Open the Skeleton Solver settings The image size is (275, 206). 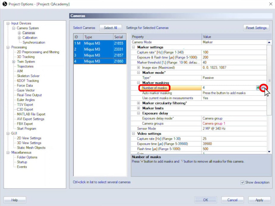point(28,76)
